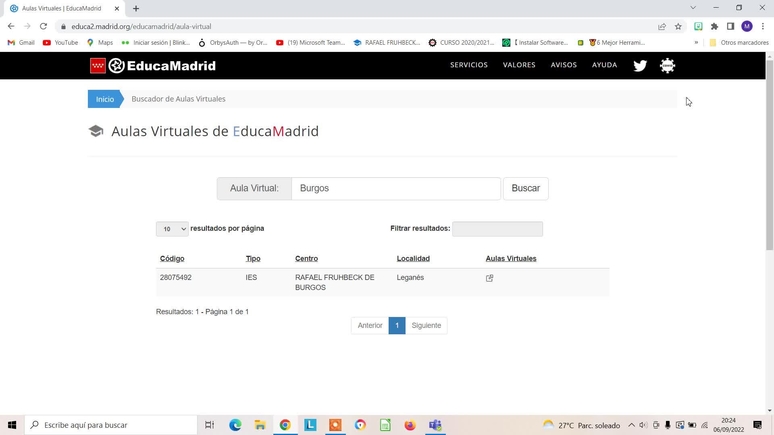Open the Chrome tab search dropdown arrow
774x435 pixels.
click(x=693, y=8)
